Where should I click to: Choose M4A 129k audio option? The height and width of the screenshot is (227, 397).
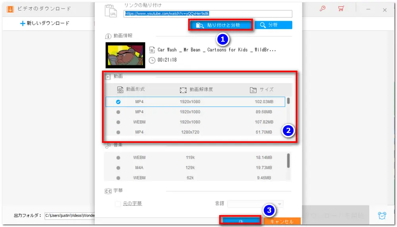point(118,168)
